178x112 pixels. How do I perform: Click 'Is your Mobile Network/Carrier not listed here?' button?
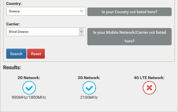point(129,37)
